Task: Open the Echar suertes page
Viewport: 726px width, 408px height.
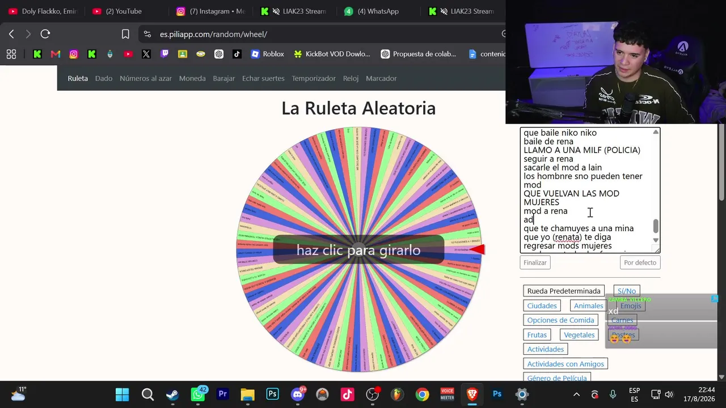Action: [263, 78]
